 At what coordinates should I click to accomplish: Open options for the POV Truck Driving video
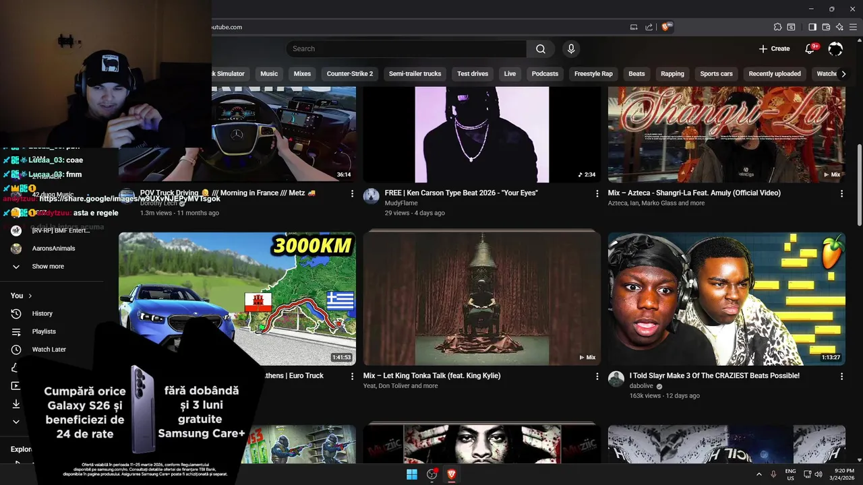[352, 193]
